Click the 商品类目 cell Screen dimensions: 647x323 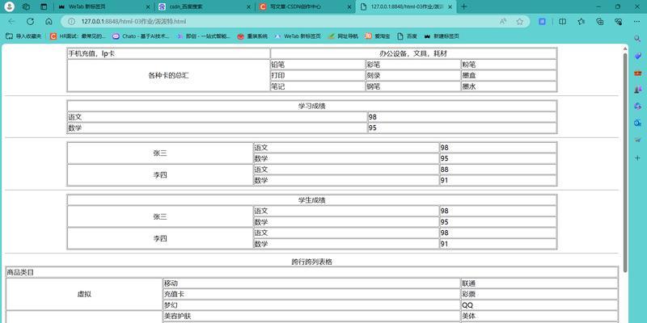311,272
